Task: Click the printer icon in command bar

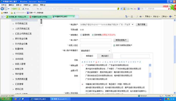Action: [141, 16]
